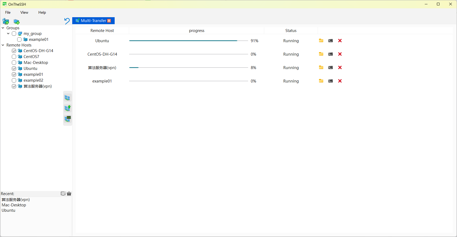Uncheck example01 checkbox under Remote Hosts

14,74
